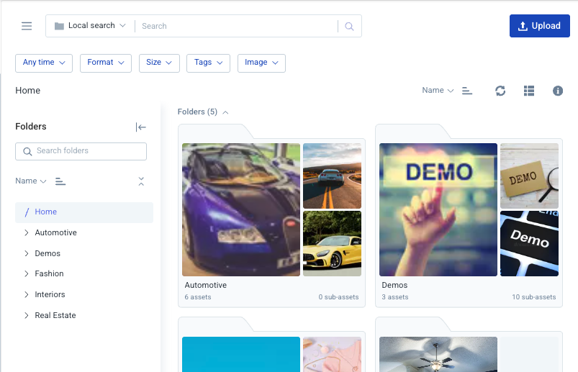
Task: Collapse the Folders sidebar panel
Action: [141, 127]
